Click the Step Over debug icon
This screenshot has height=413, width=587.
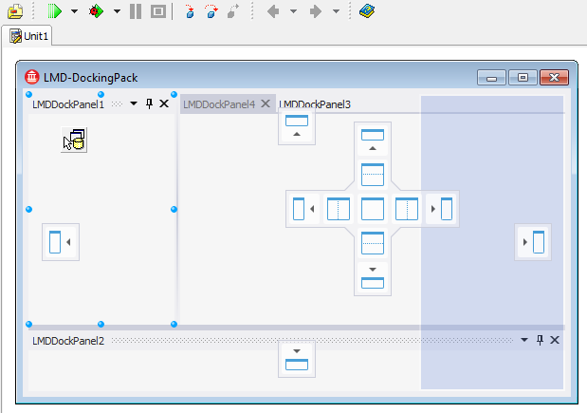coord(211,11)
